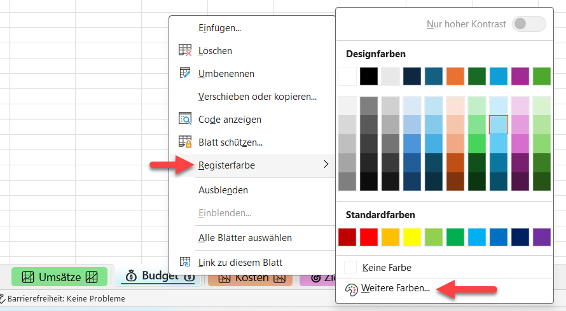Click the Link zu diesem Blatt icon
566x311 pixels.
[x=185, y=262]
